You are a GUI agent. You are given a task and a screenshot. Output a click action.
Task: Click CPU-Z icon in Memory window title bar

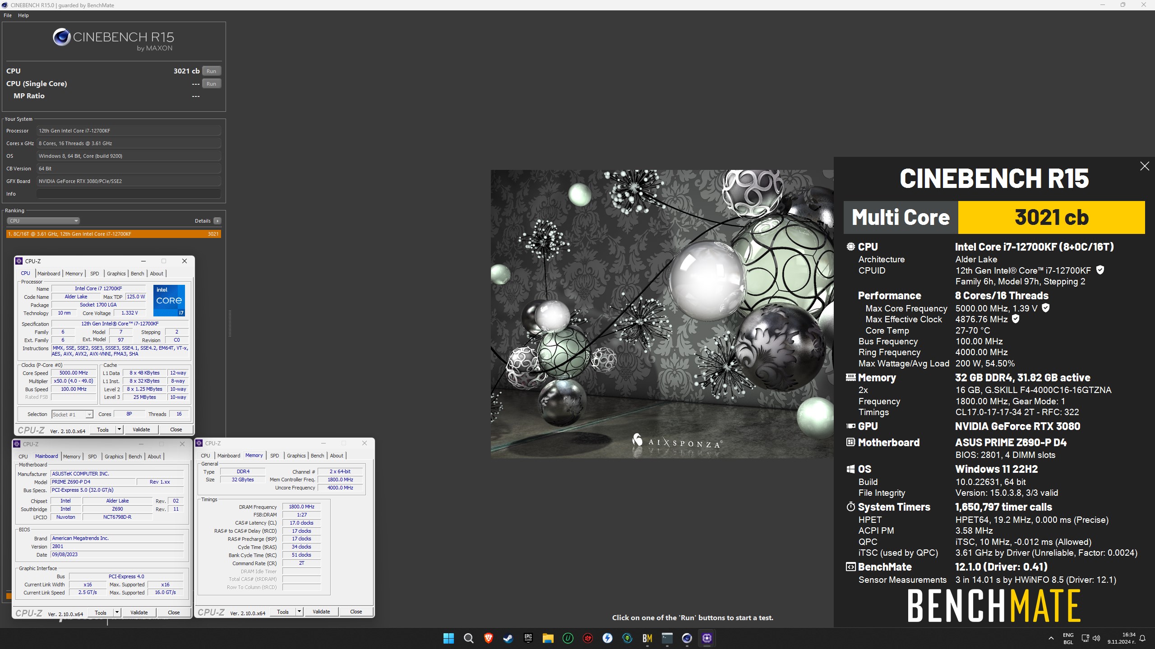pyautogui.click(x=199, y=443)
